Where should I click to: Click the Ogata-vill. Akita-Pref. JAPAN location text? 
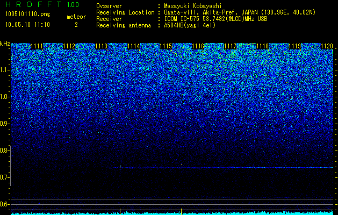240,12
